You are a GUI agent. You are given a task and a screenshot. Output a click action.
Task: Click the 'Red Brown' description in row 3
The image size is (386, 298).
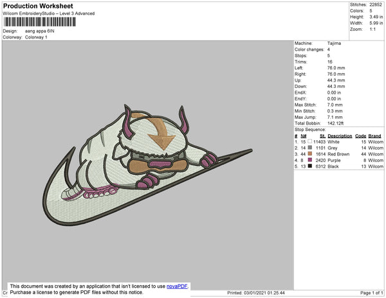point(338,154)
